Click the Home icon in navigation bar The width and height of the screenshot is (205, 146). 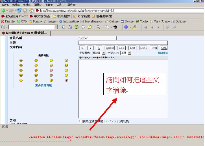coord(31,10)
